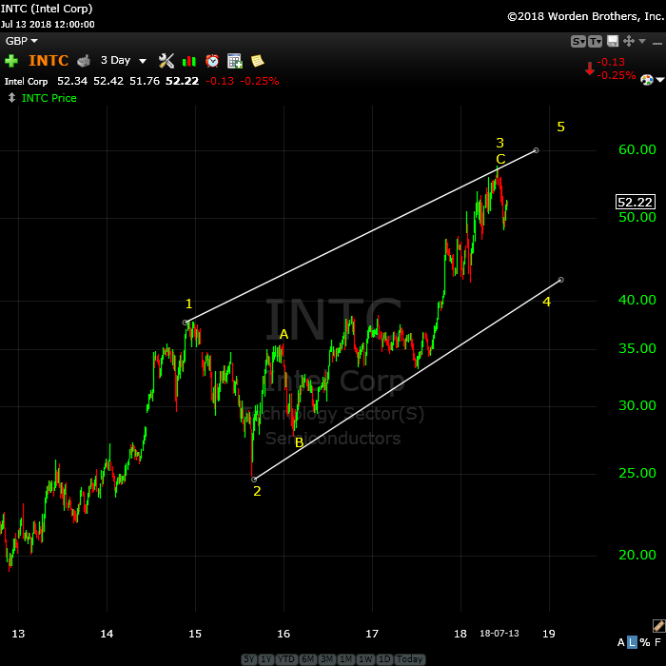This screenshot has width=666, height=666.
Task: Toggle the F scale option
Action: coord(658,642)
